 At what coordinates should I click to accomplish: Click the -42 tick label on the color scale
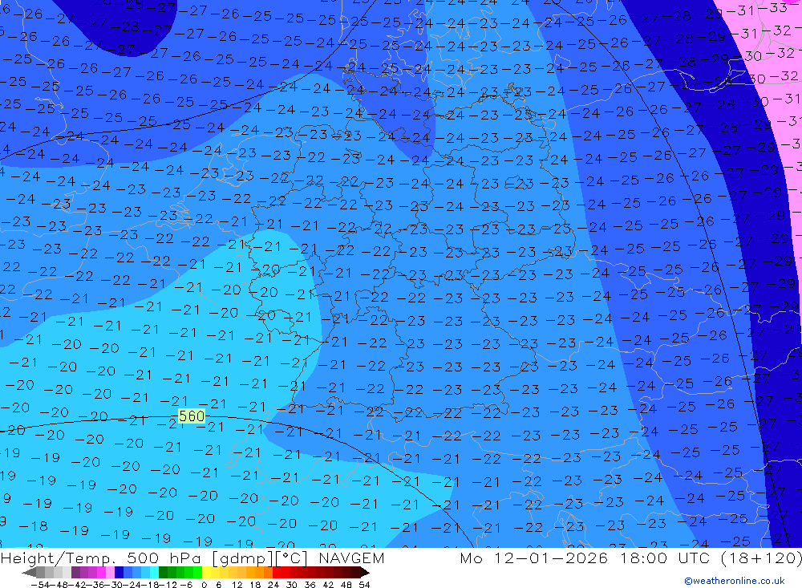79,585
